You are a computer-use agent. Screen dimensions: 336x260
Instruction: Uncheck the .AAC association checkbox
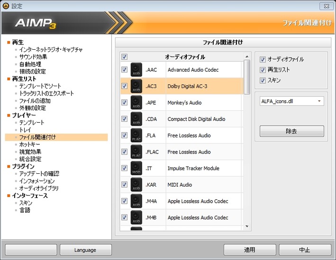(125, 70)
